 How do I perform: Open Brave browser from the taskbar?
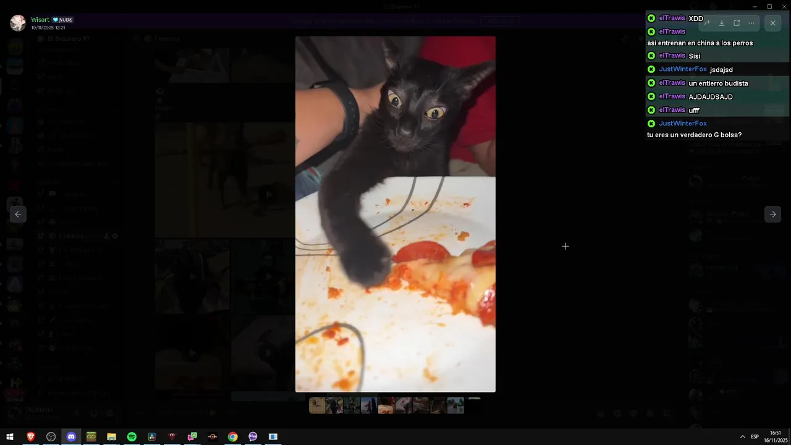coord(31,437)
